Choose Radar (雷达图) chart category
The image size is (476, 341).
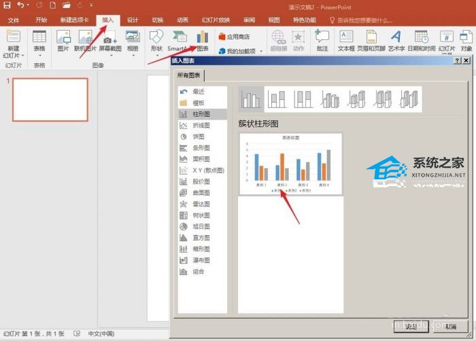[202, 204]
